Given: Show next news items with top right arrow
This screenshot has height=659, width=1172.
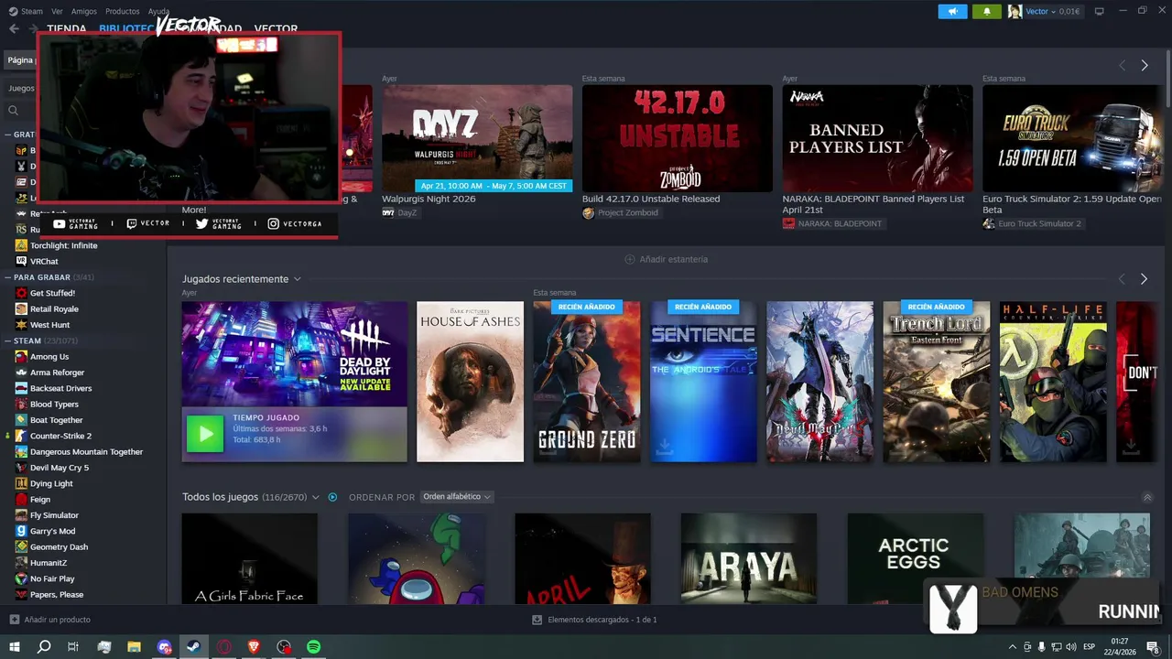Looking at the screenshot, I should tap(1144, 65).
